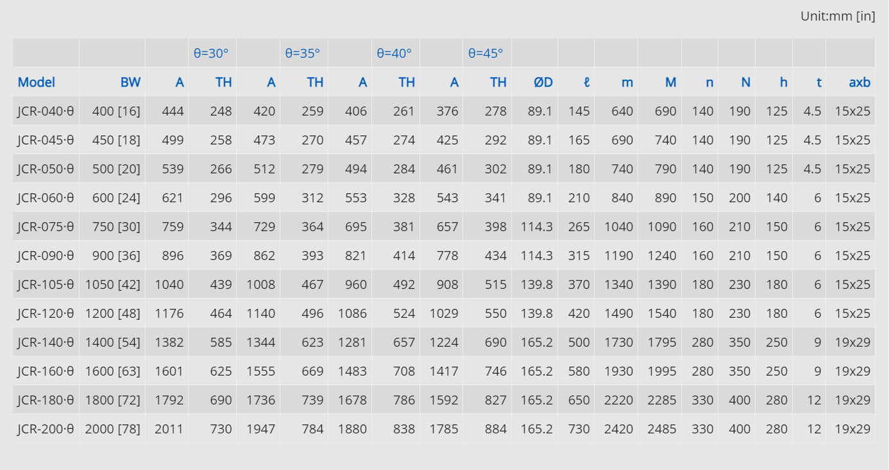Select the ℓ column header
The image size is (889, 470).
tap(586, 82)
